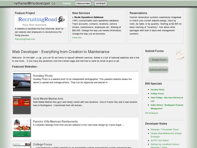Open the resources navigation tab

pyautogui.click(x=83, y=4)
